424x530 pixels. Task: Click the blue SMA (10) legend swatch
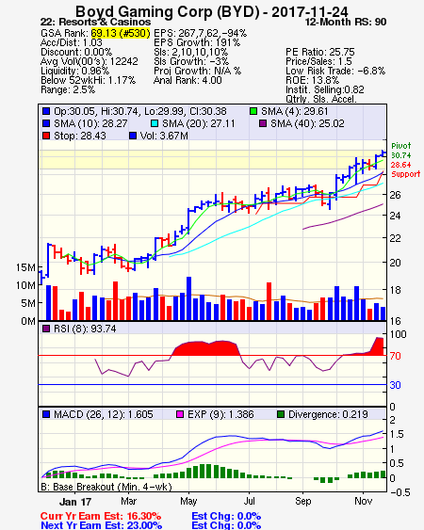(x=46, y=123)
